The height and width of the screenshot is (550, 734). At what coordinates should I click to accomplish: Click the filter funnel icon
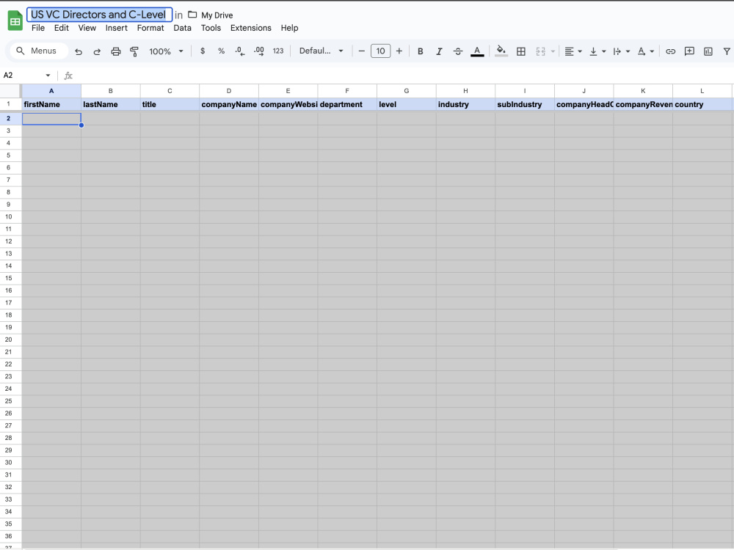(727, 51)
